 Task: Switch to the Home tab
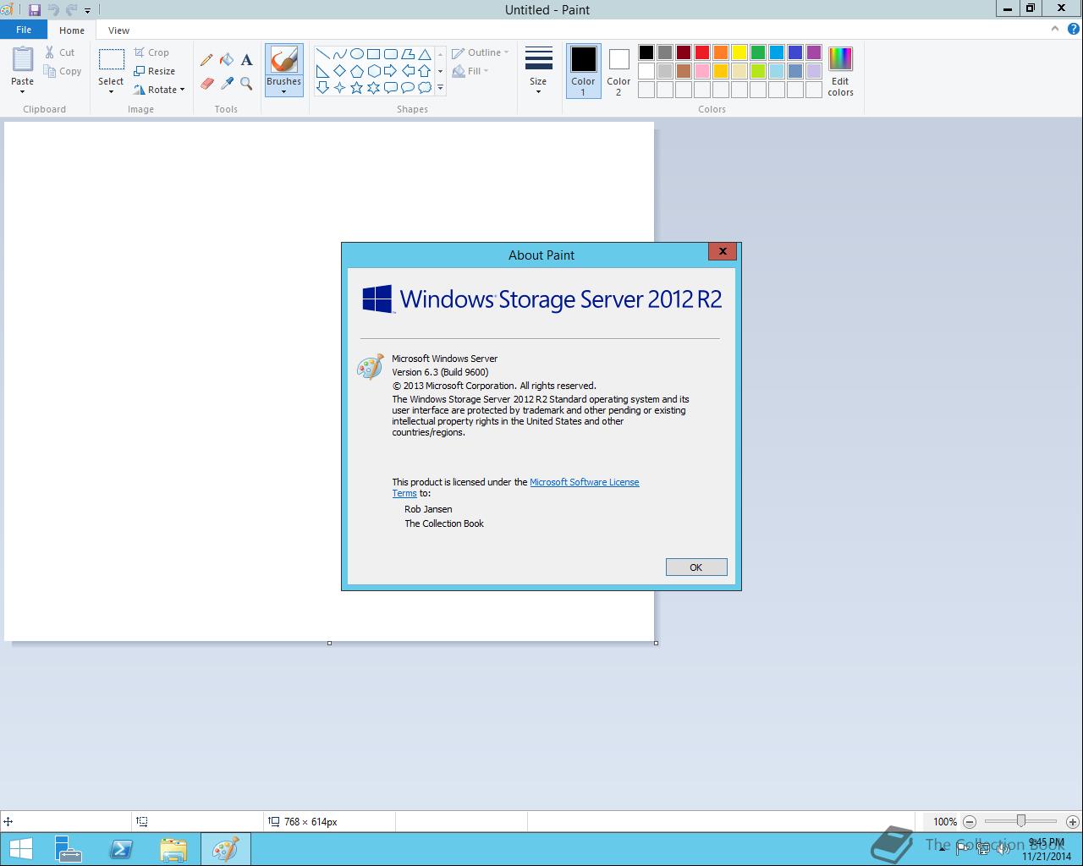pos(72,30)
